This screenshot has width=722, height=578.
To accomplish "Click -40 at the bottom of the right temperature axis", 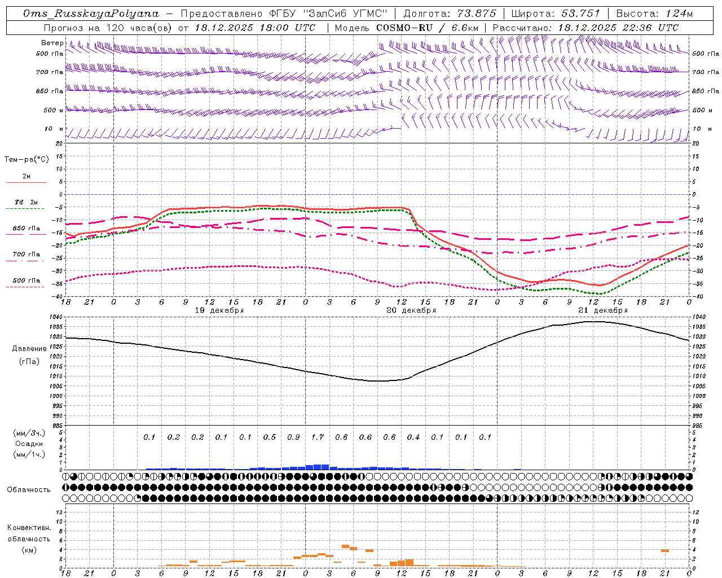I will click(696, 297).
